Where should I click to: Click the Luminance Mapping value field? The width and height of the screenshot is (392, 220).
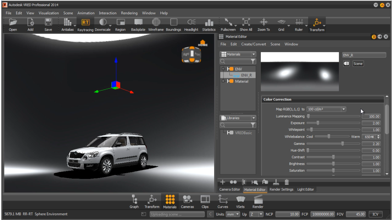click(x=371, y=116)
